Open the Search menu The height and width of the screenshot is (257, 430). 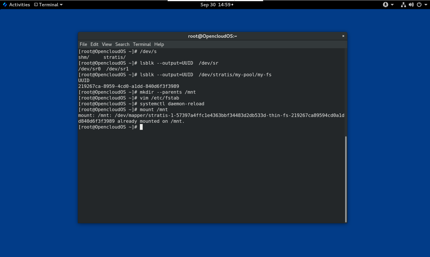click(x=122, y=44)
